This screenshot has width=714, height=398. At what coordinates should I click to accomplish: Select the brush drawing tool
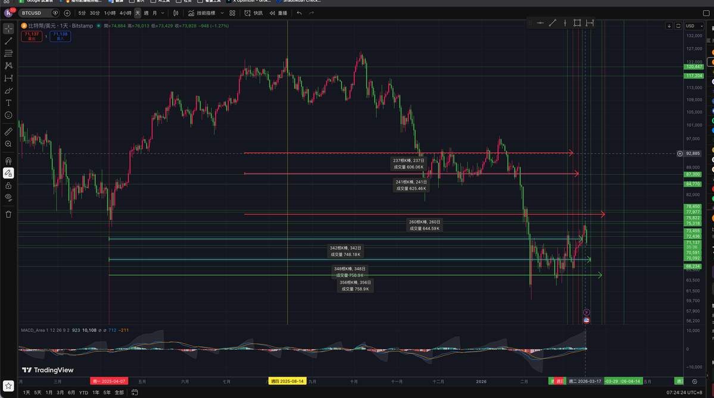click(x=8, y=90)
